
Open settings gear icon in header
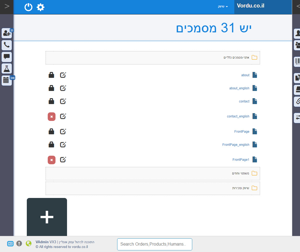click(40, 7)
